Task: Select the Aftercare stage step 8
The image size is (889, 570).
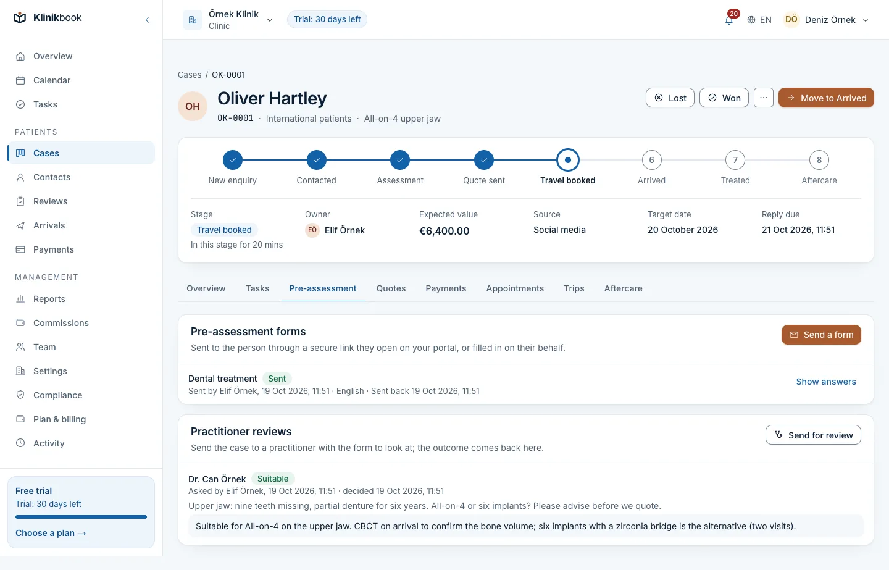Action: click(x=819, y=160)
